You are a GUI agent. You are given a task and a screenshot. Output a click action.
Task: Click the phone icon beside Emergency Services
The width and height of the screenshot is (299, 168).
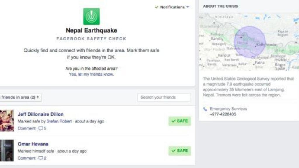pos(205,109)
